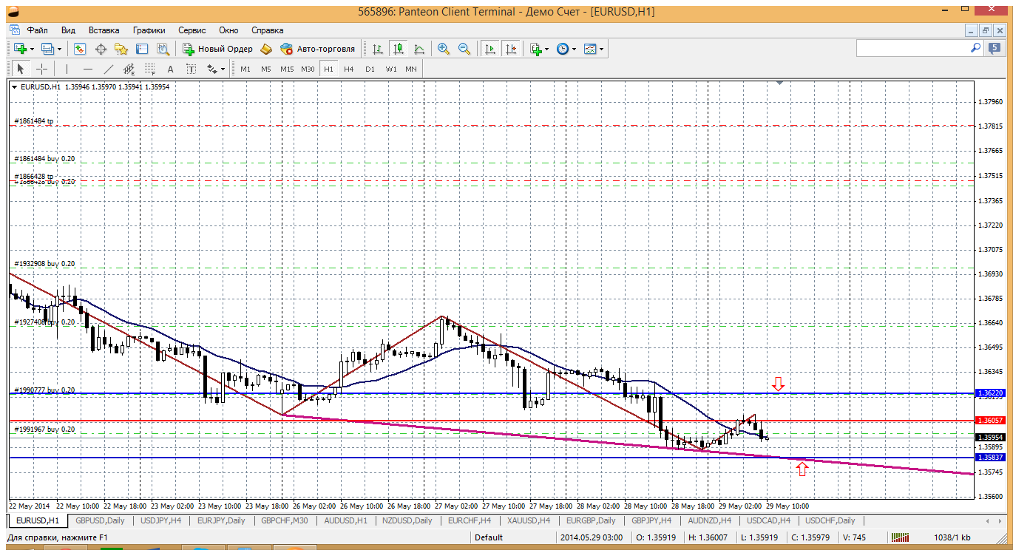Click the Новый Ордер button
The image size is (1013, 550).
point(218,49)
